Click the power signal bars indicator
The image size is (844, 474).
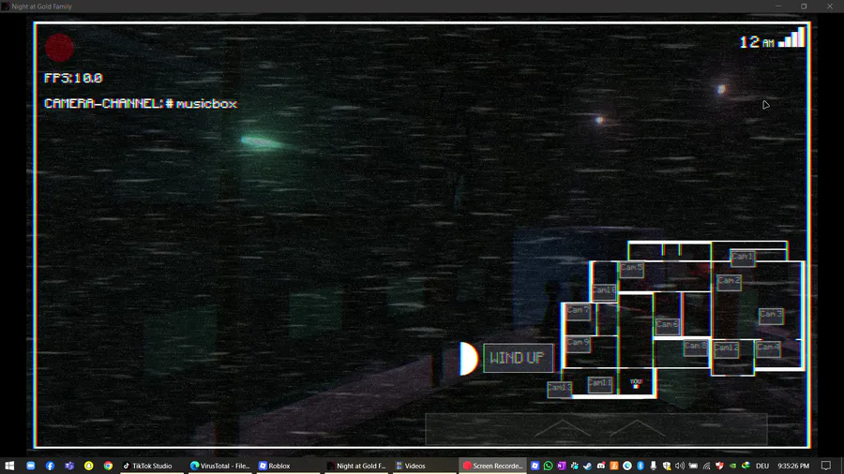(x=791, y=37)
